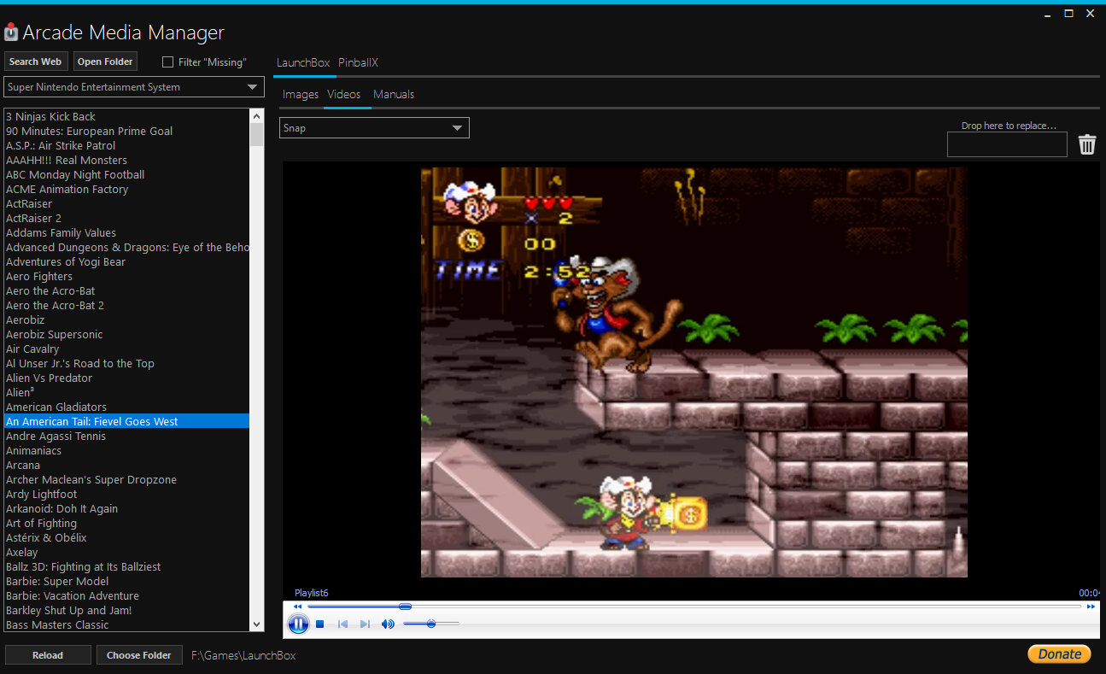
Task: Select Barkley Shut Up and Jam!
Action: coord(127,610)
